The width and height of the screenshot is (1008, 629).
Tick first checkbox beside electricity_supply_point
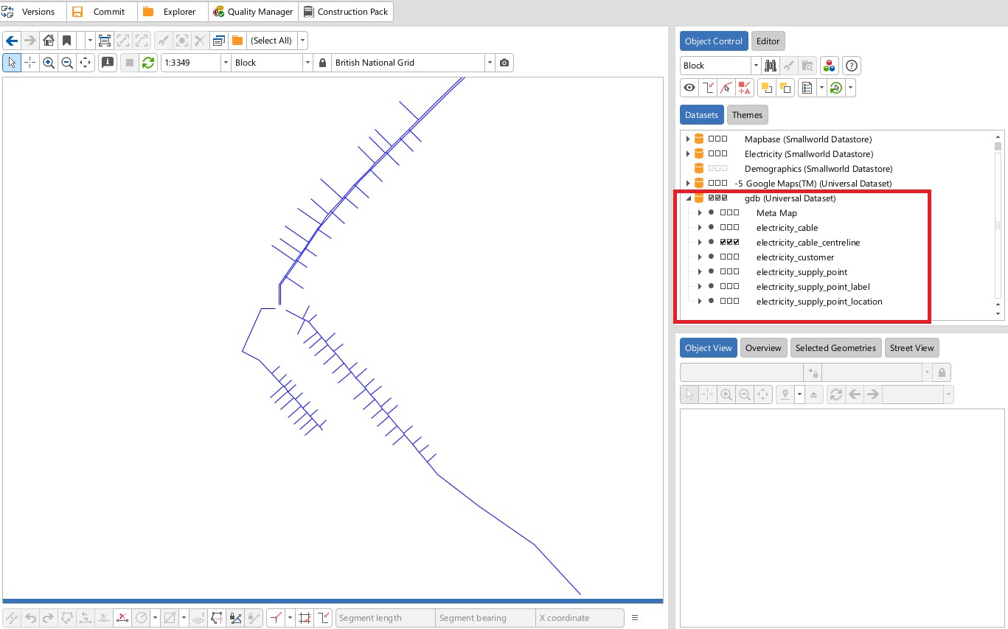point(723,272)
